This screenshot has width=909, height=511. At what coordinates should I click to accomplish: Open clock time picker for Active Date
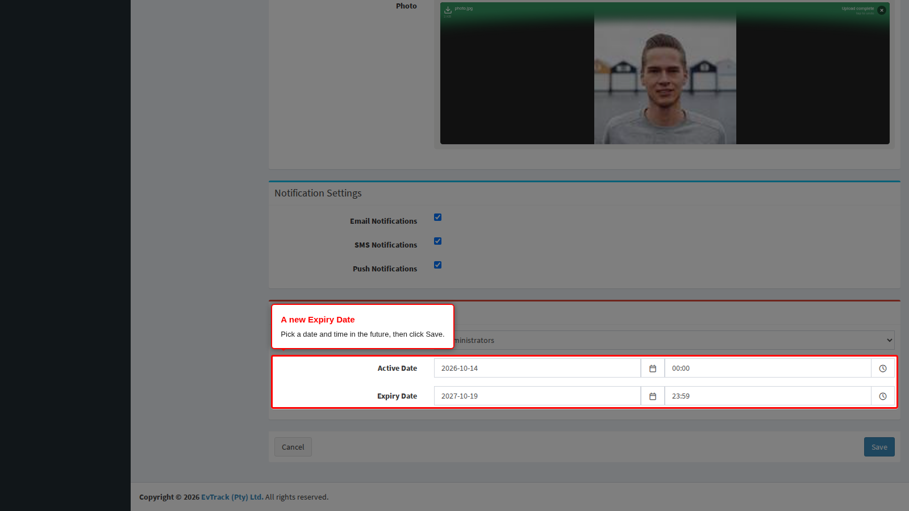tap(883, 368)
